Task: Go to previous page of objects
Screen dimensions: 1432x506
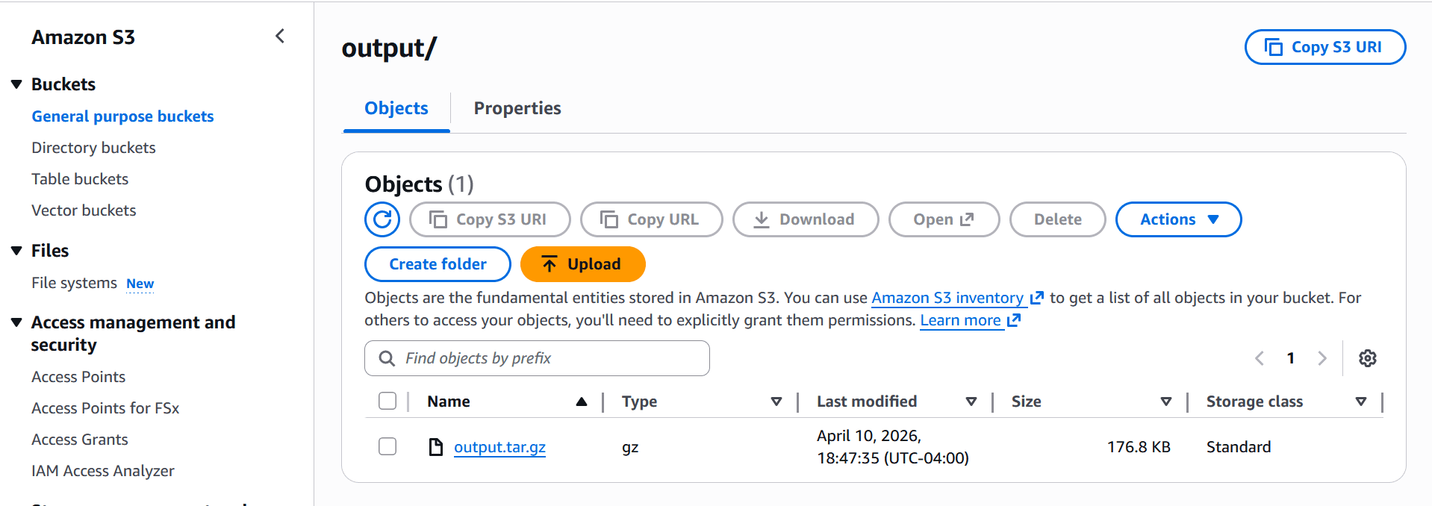Action: tap(1260, 358)
